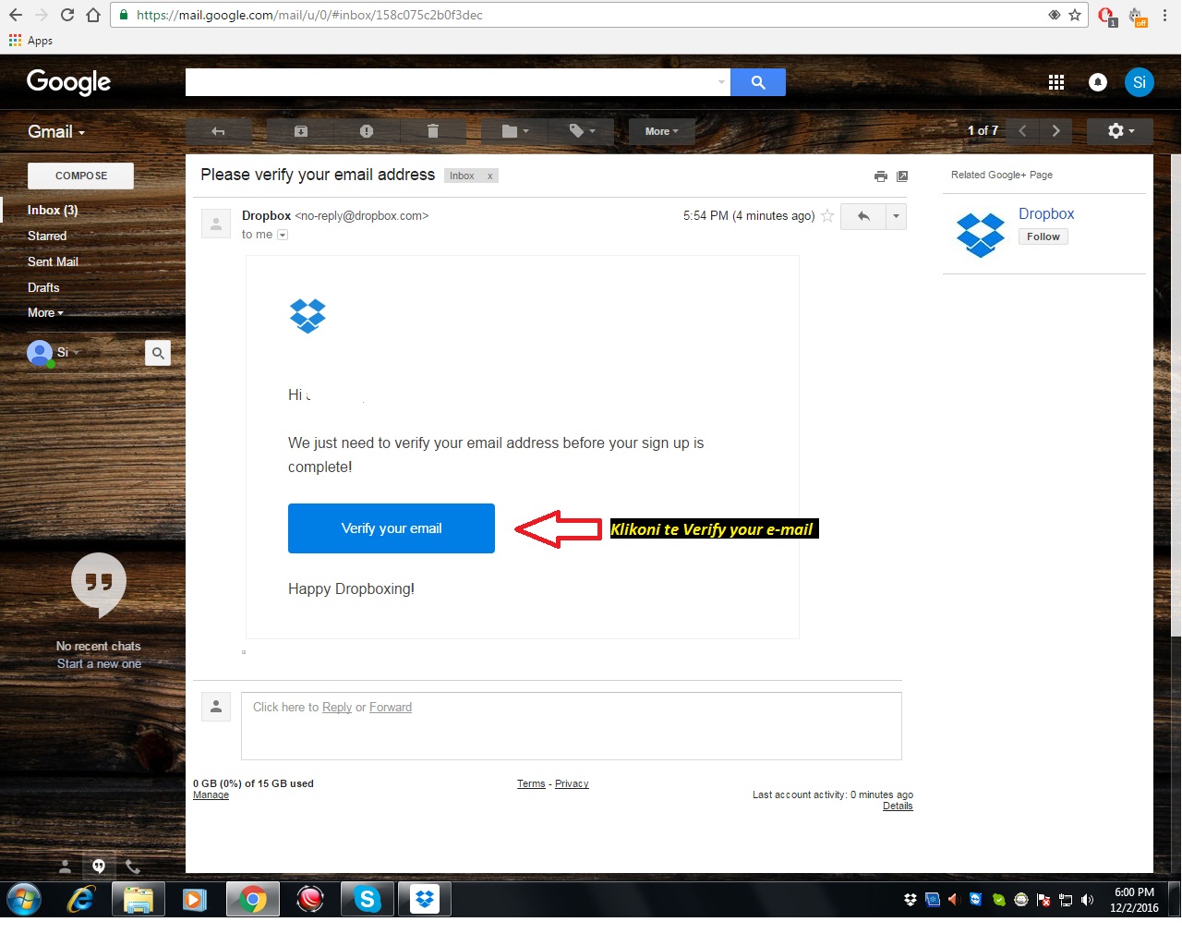Switch to the Hangouts conversations tab
Screen dimensions: 1182x946
(x=99, y=867)
